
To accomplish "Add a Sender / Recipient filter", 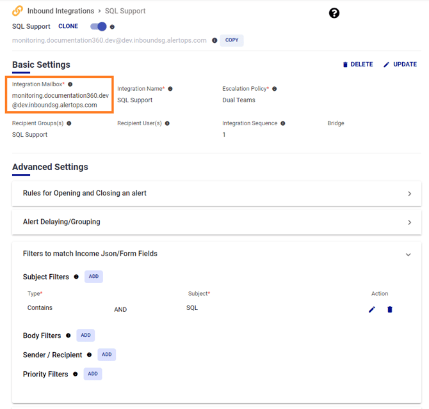I will (x=106, y=355).
